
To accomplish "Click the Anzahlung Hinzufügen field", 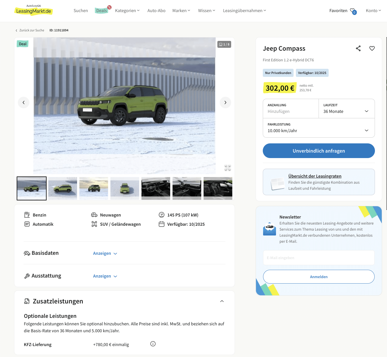I will [291, 109].
